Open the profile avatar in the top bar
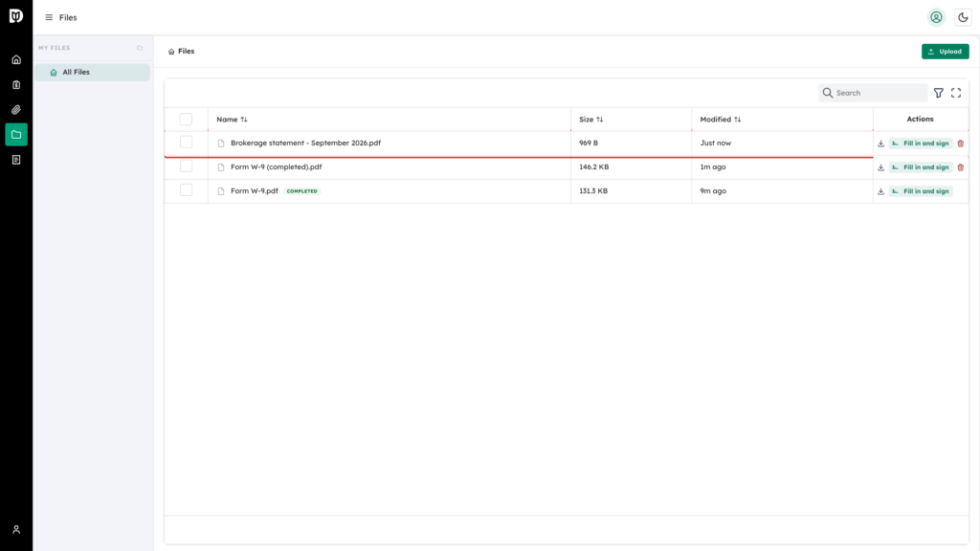The width and height of the screenshot is (980, 551). click(936, 17)
